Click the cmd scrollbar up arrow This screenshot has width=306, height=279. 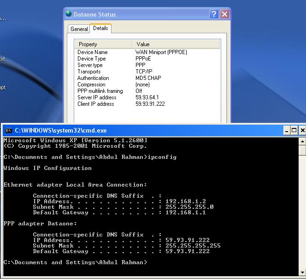pyautogui.click(x=302, y=141)
